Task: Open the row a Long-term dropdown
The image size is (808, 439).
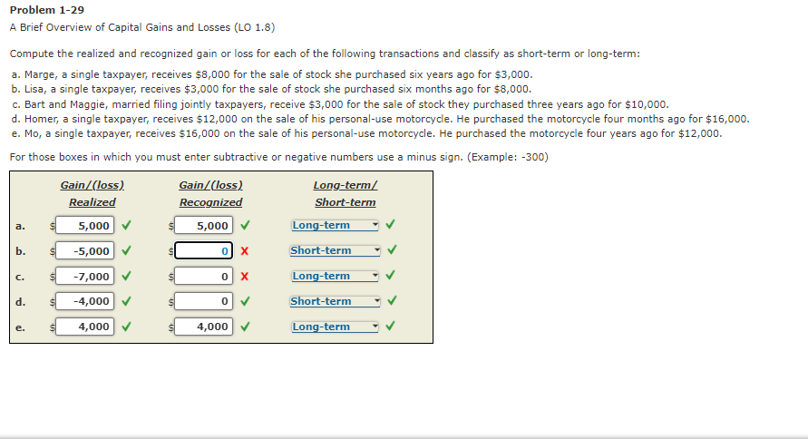Action: point(335,225)
